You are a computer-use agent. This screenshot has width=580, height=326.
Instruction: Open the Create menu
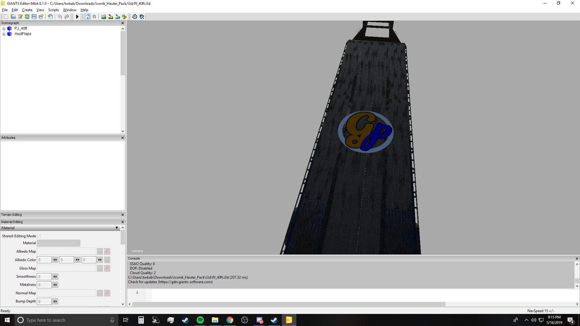pyautogui.click(x=27, y=10)
